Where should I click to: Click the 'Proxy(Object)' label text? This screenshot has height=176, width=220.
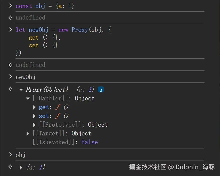point(47,90)
